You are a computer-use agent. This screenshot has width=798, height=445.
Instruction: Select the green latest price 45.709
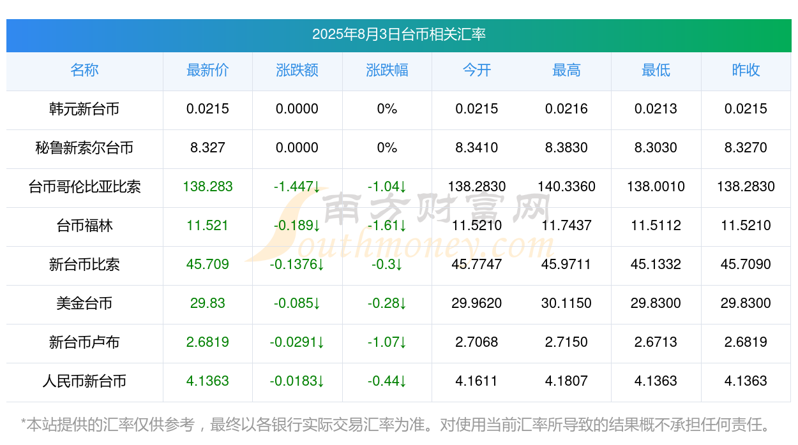point(207,265)
